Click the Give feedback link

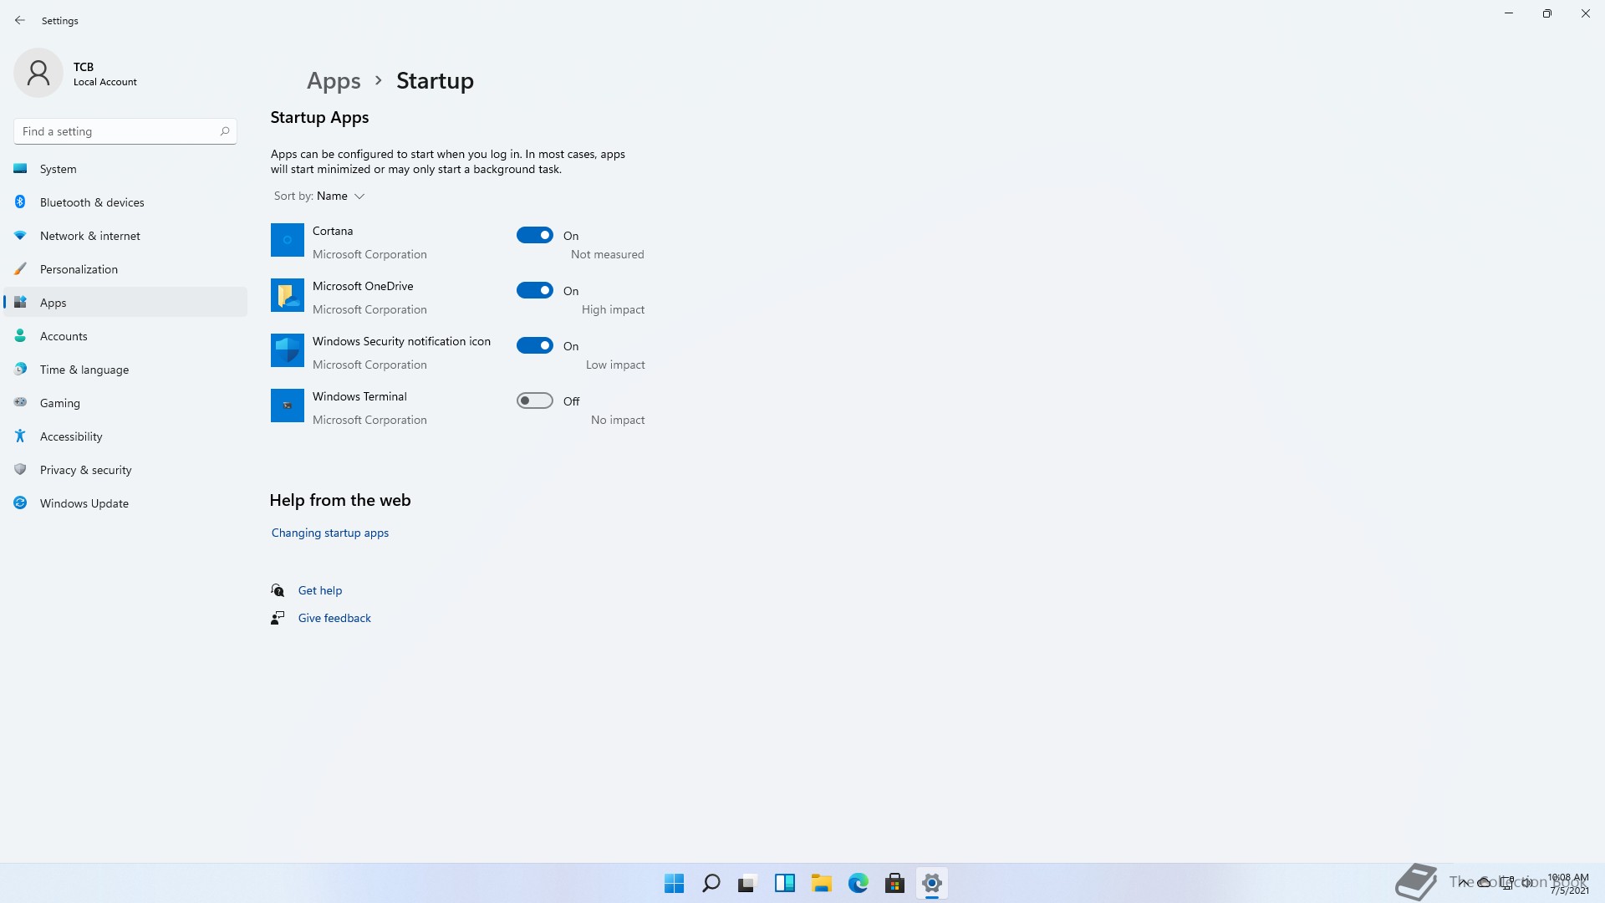[334, 618]
